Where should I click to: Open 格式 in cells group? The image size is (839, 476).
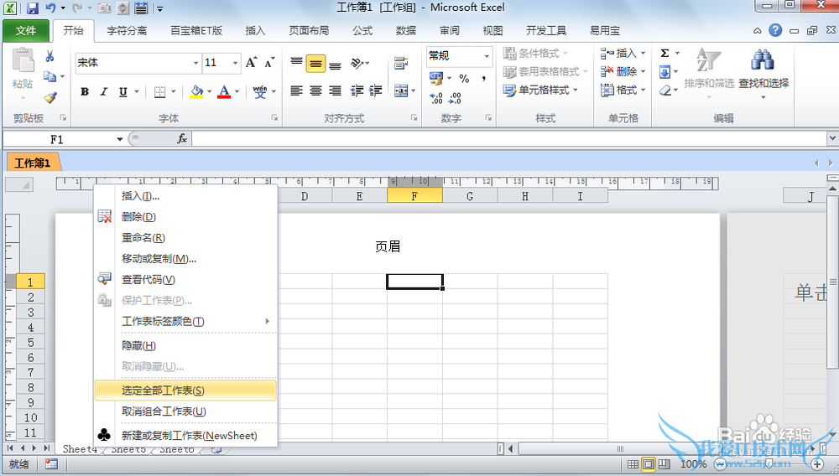pyautogui.click(x=623, y=91)
